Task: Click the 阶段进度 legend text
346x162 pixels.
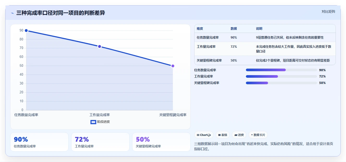Action: [104, 122]
